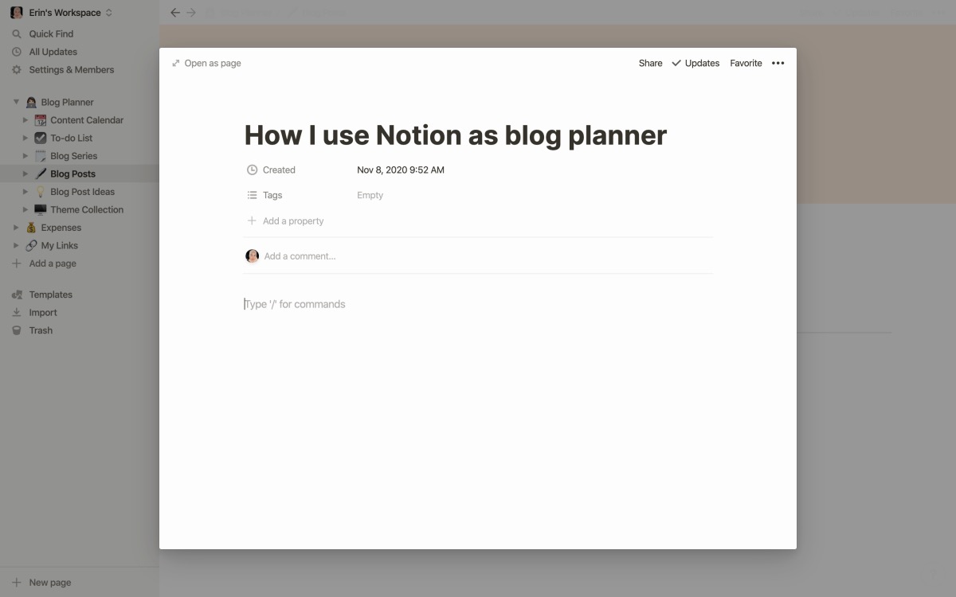Viewport: 956px width, 597px height.
Task: Open the Updates menu in page header
Action: [695, 63]
